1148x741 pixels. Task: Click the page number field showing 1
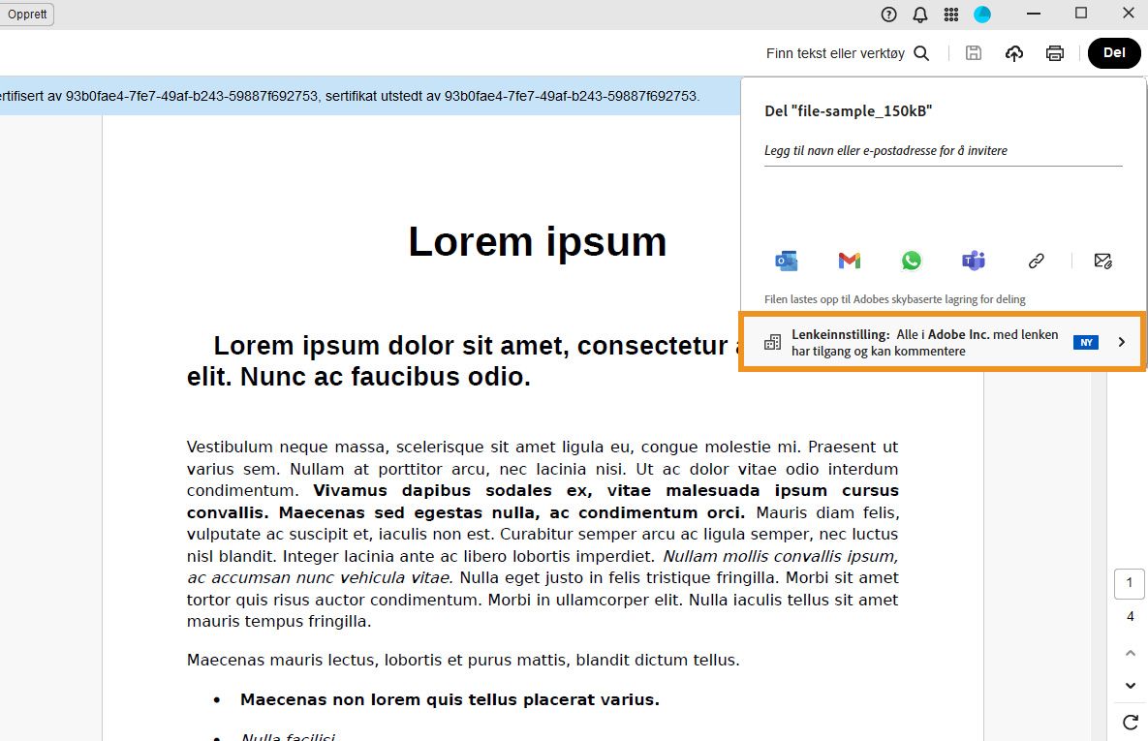[x=1129, y=583]
